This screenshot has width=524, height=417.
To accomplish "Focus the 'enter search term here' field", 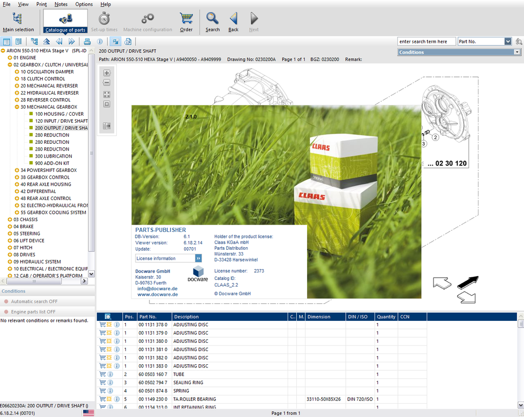I will tap(426, 41).
